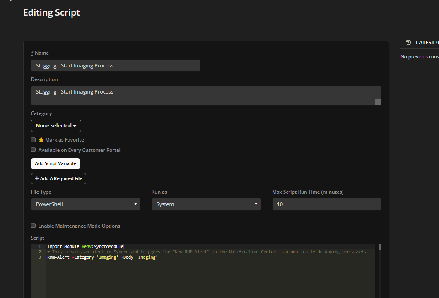
Task: Click the comment on script line 2
Action: (207, 252)
